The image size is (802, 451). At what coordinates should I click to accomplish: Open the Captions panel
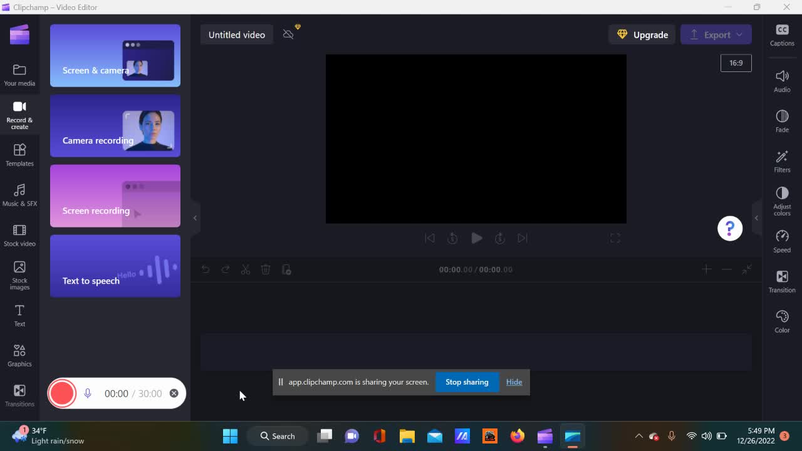click(x=782, y=35)
